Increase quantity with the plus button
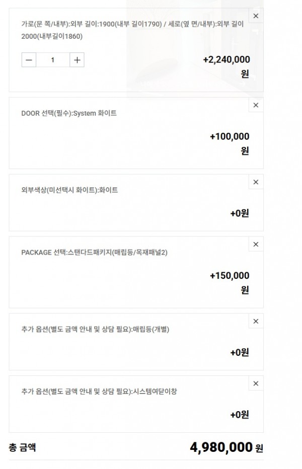The width and height of the screenshot is (302, 469). 77,60
